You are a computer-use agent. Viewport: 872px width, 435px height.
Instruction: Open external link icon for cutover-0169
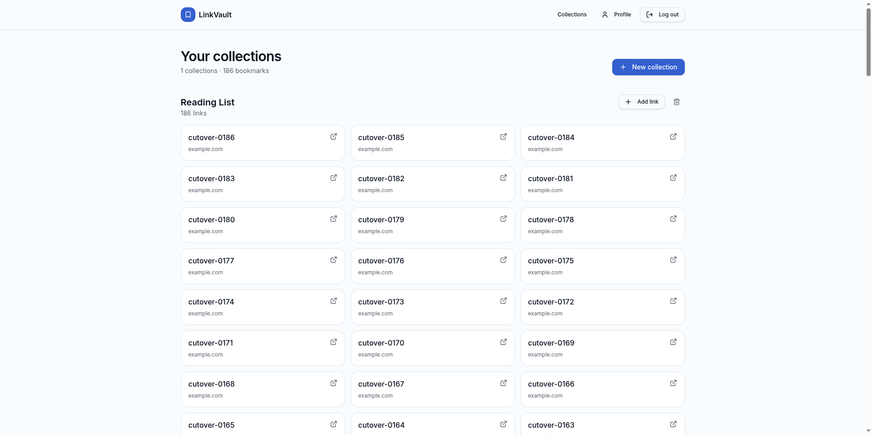(x=673, y=342)
